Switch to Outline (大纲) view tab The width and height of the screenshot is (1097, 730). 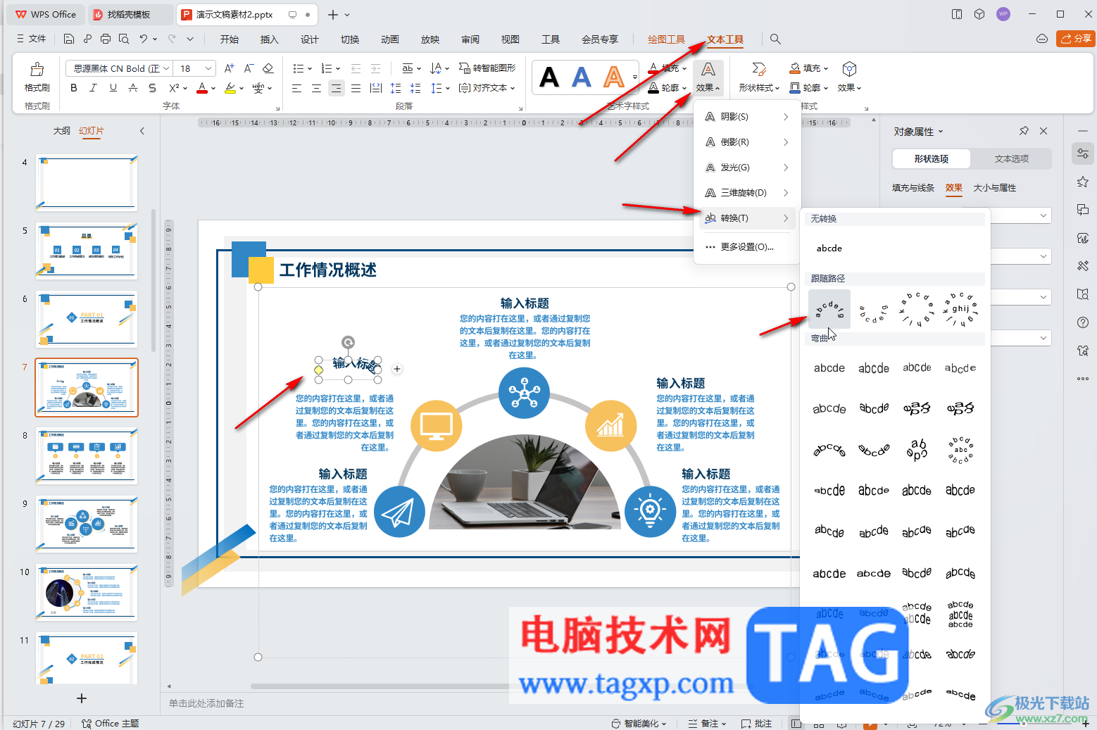pos(62,131)
